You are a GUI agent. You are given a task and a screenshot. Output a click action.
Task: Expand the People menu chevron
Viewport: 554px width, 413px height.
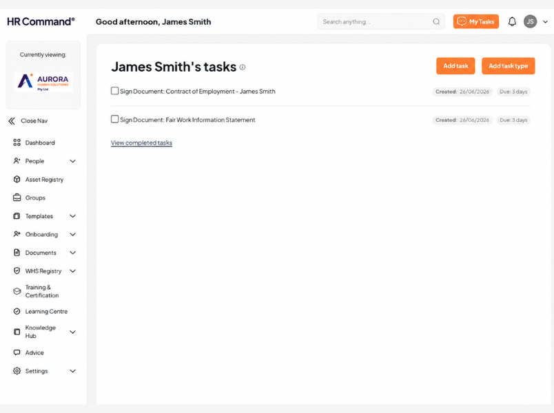pyautogui.click(x=73, y=161)
